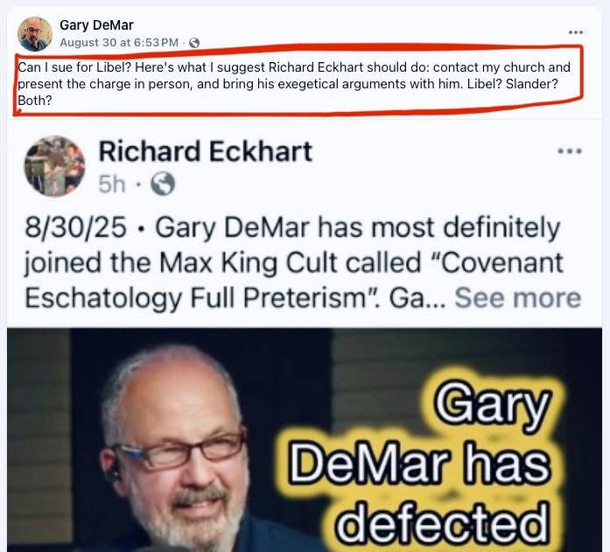Click the 'Can I sue for Libel?' post text
Image resolution: width=610 pixels, height=552 pixels.
point(294,84)
